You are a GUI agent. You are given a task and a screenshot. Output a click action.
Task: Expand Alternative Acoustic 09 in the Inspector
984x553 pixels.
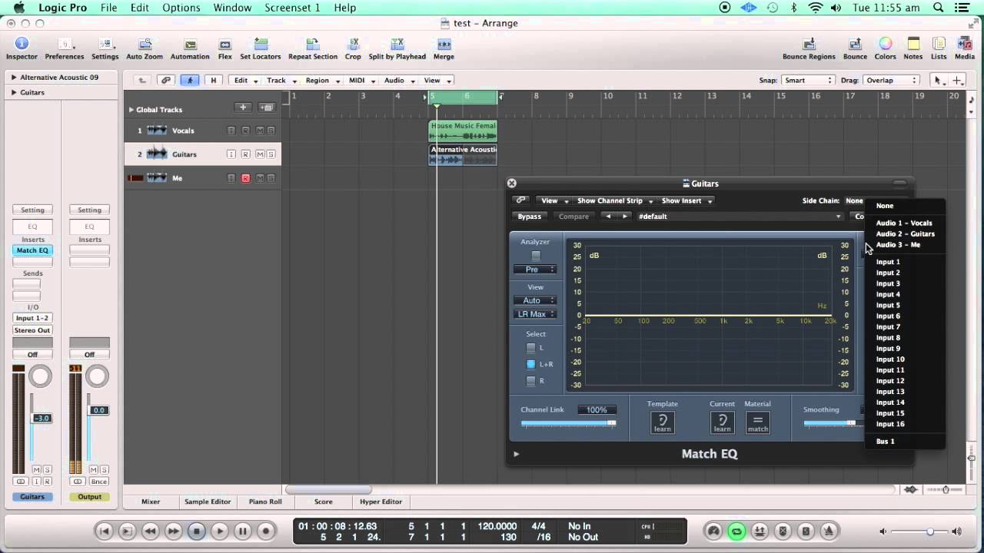[x=14, y=78]
